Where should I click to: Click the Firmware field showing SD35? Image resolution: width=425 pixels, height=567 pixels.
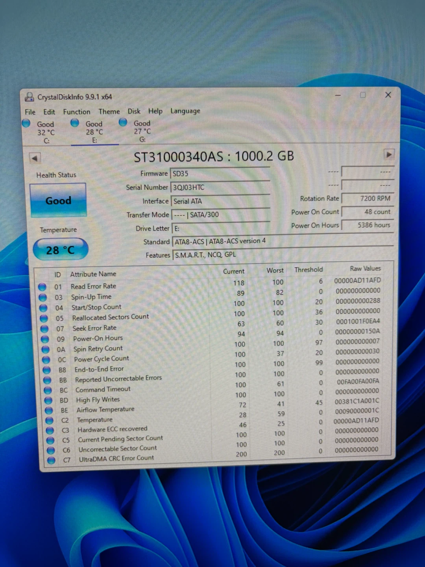pos(220,174)
